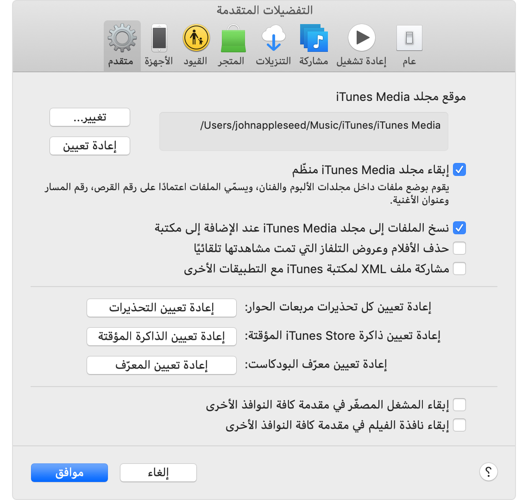Click the help question mark button
Viewport: 528px width, 500px height.
tap(488, 472)
